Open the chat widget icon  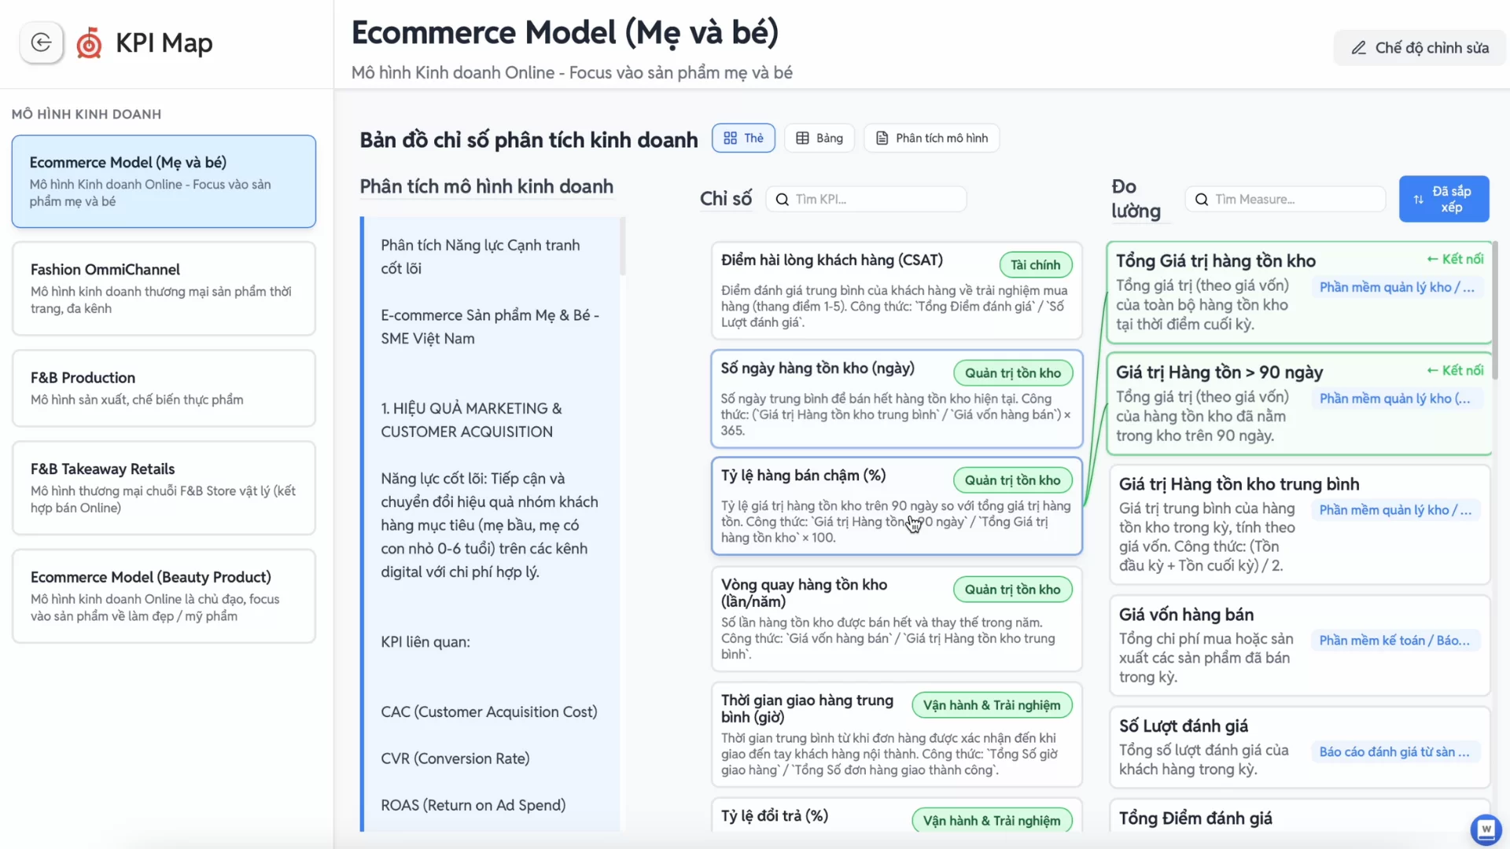pos(1485,829)
